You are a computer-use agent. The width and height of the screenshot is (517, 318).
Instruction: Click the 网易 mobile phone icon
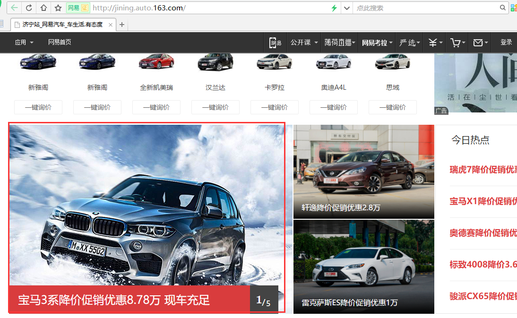click(276, 43)
